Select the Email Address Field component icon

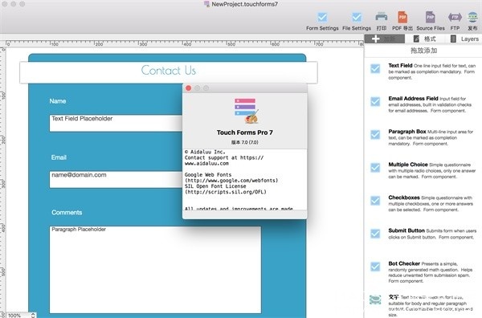tap(375, 101)
